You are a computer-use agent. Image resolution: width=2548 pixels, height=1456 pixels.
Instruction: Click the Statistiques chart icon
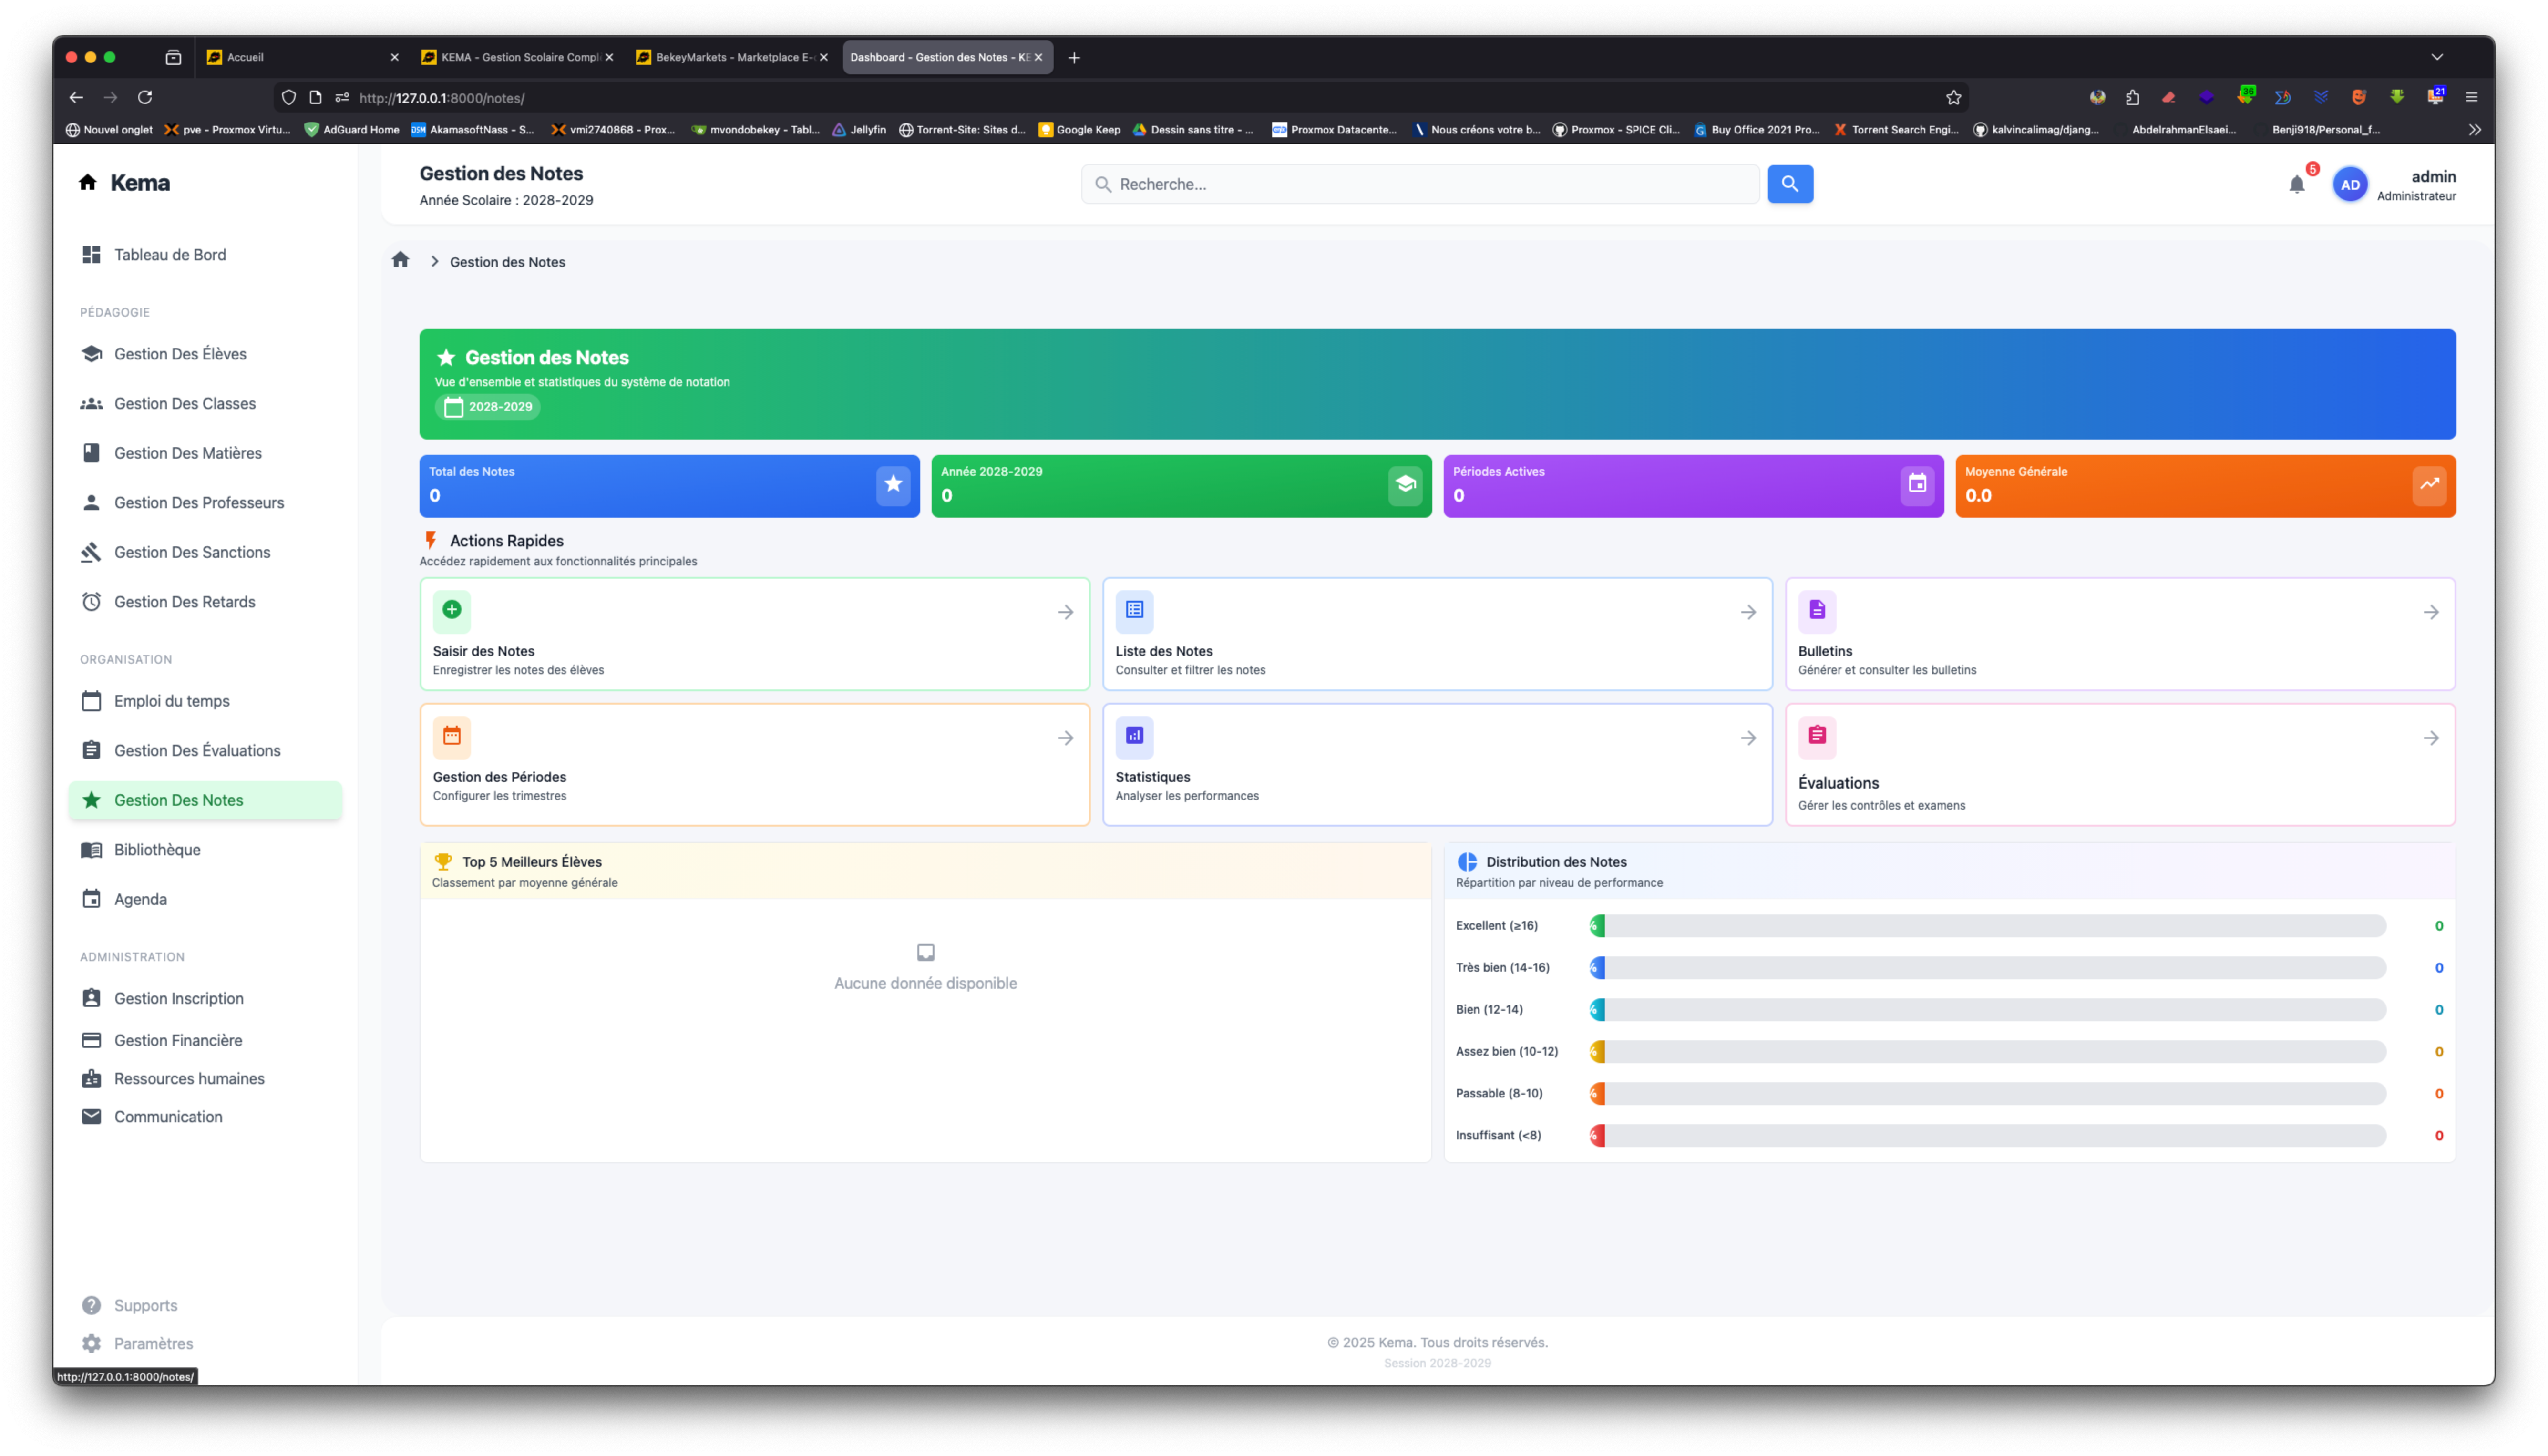click(1134, 736)
